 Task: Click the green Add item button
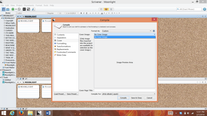pos(13,9)
